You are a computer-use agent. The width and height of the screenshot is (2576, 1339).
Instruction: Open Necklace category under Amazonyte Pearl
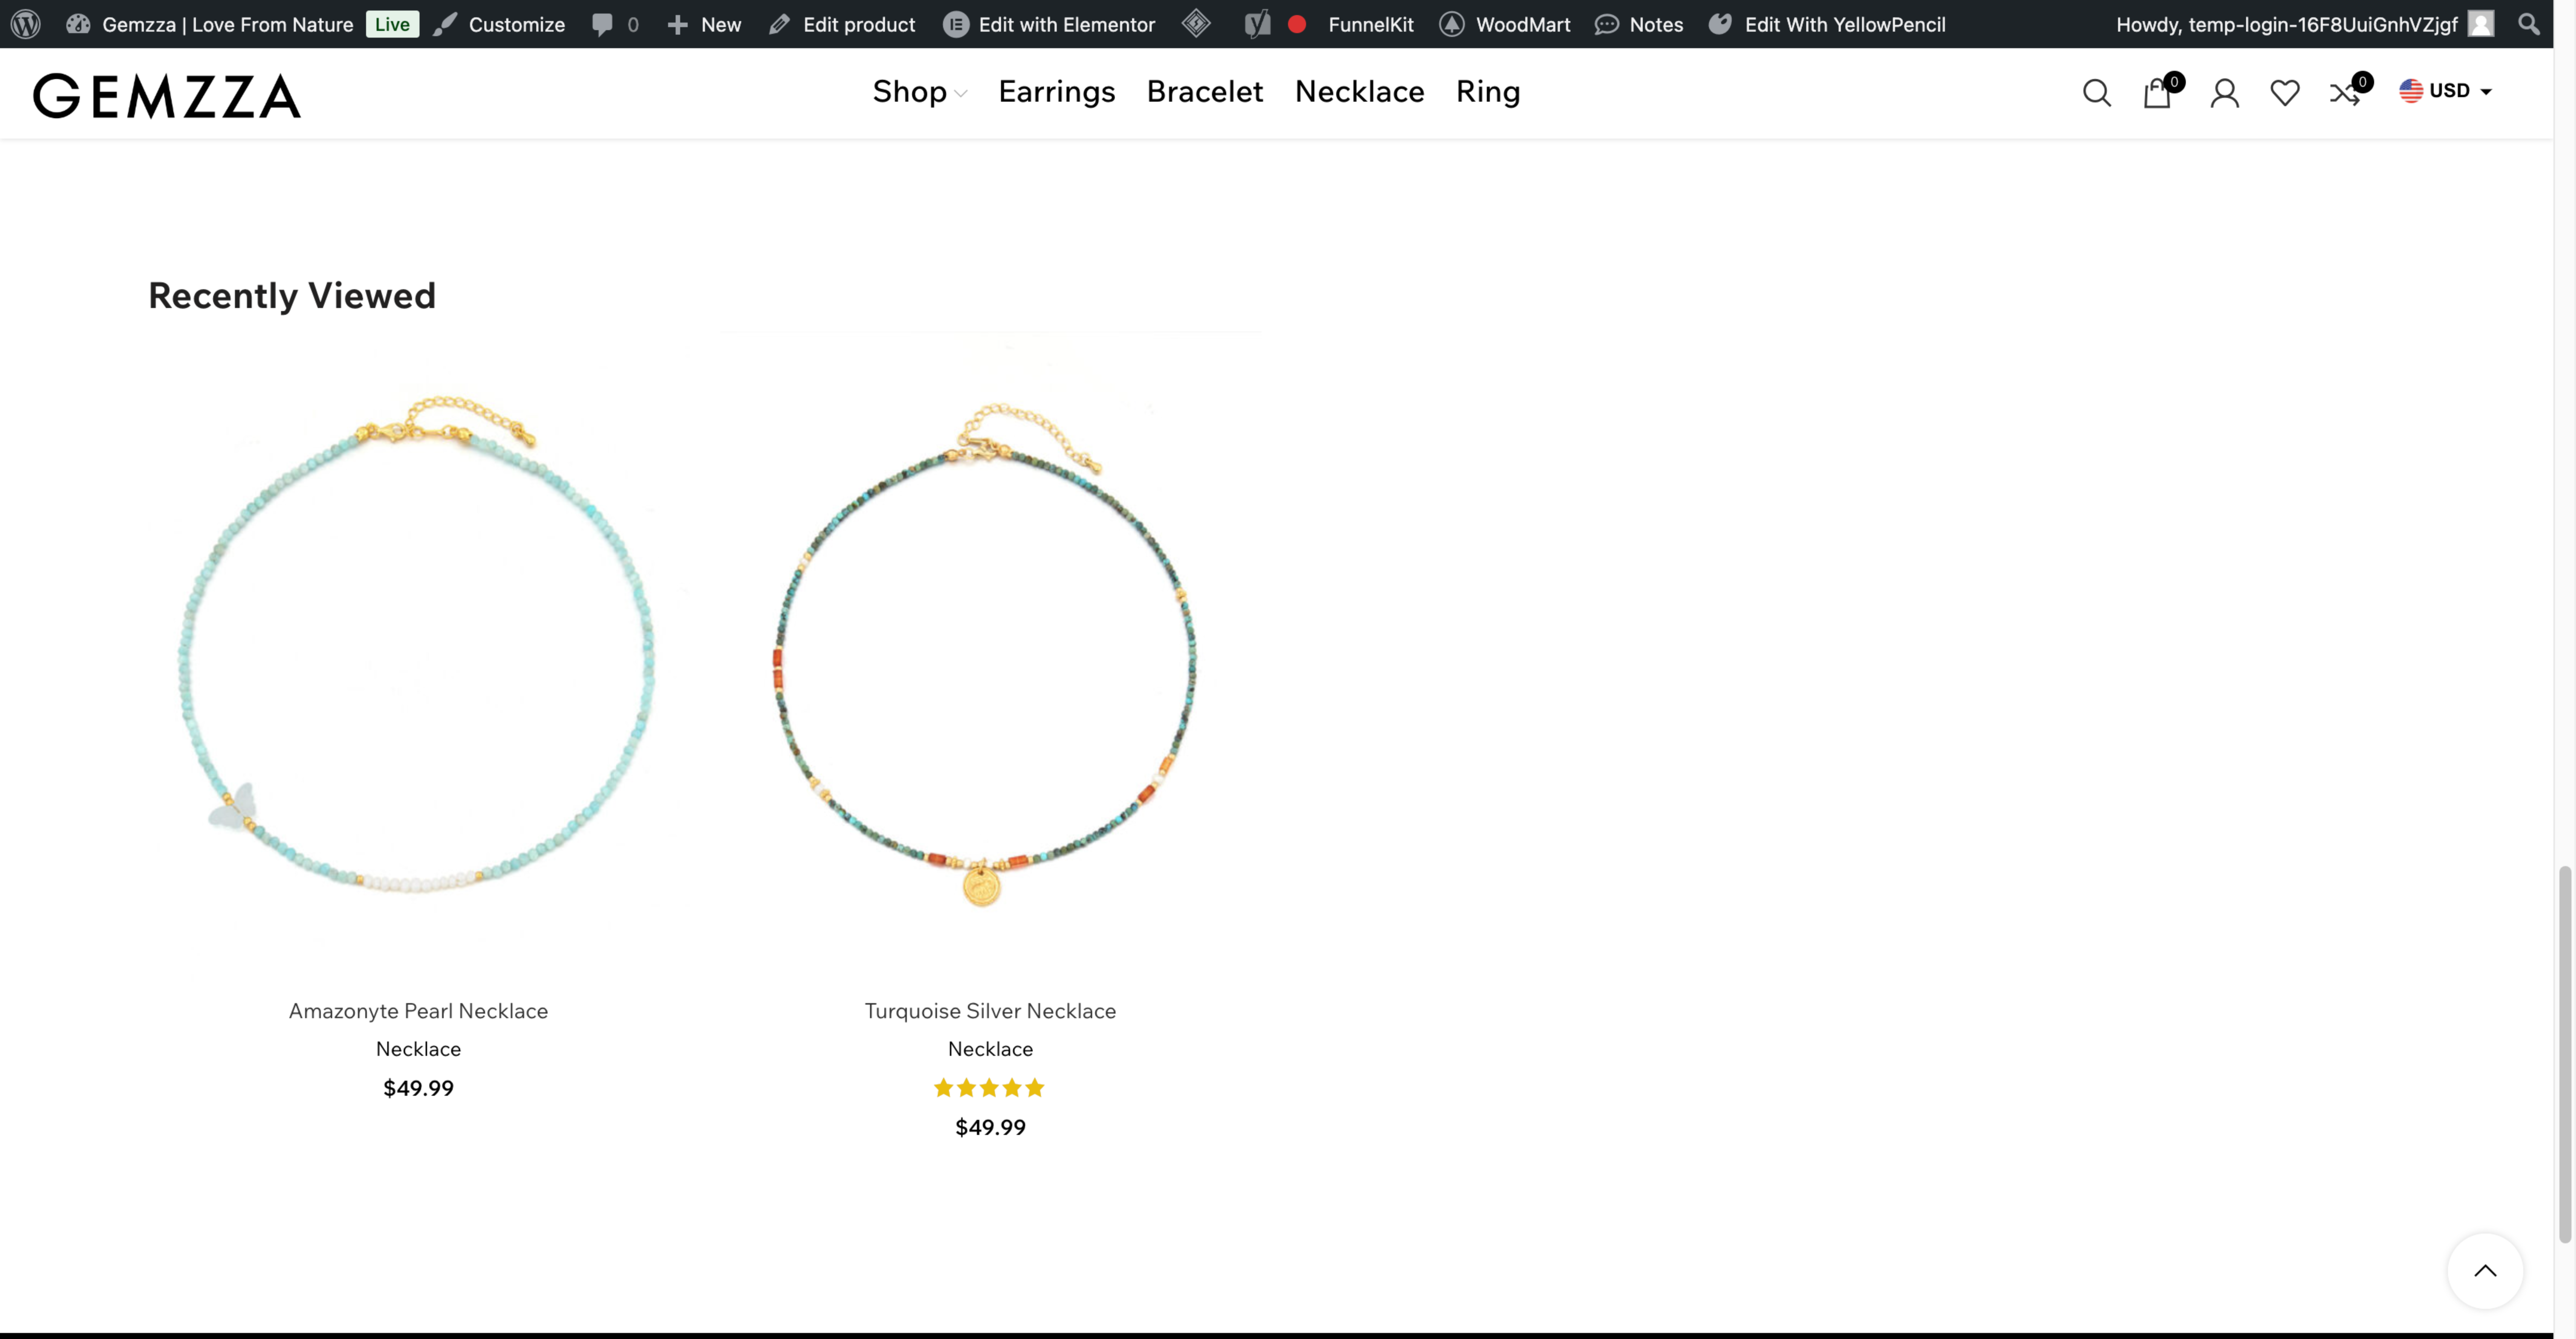tap(418, 1049)
